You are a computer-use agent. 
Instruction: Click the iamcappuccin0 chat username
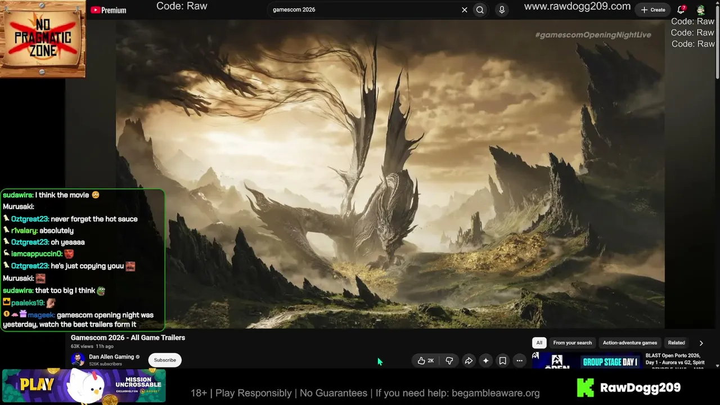tap(36, 254)
